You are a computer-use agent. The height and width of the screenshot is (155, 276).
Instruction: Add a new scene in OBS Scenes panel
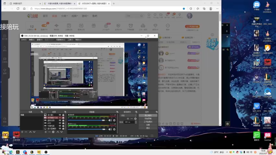pos(22,132)
